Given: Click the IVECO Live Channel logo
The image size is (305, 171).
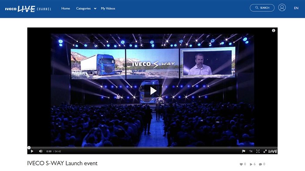Looking at the screenshot, I should pyautogui.click(x=28, y=9).
